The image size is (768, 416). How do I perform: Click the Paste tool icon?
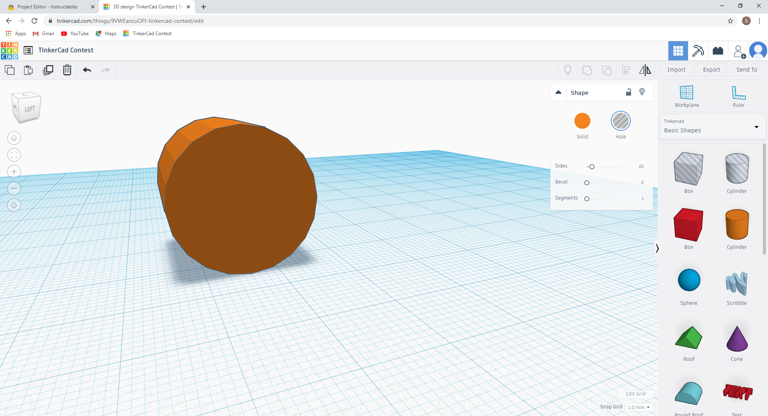tap(28, 70)
